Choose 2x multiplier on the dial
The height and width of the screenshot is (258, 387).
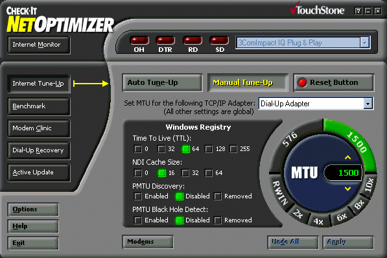coord(298,213)
